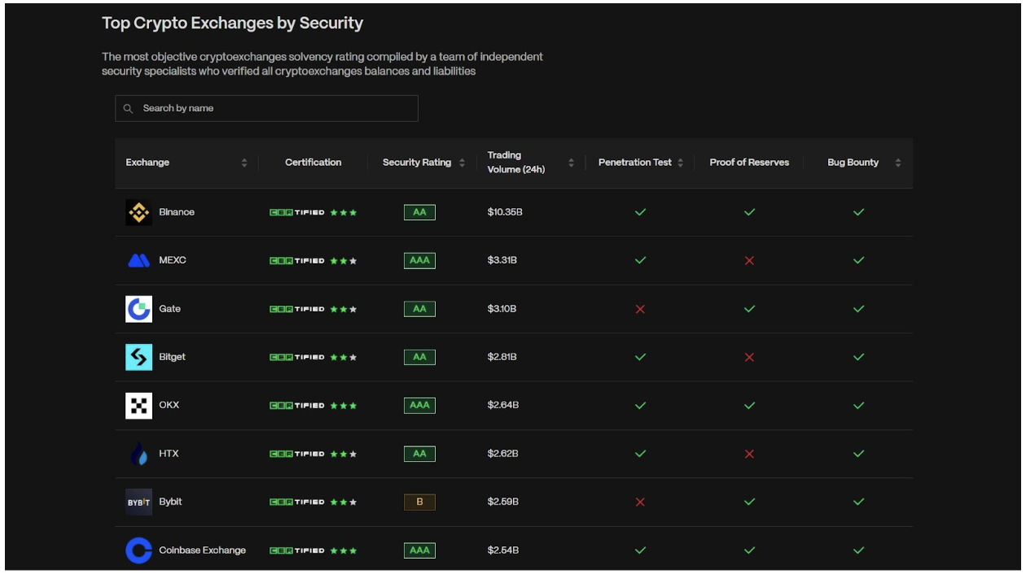Click Bybit's B security rating badge

coord(419,502)
